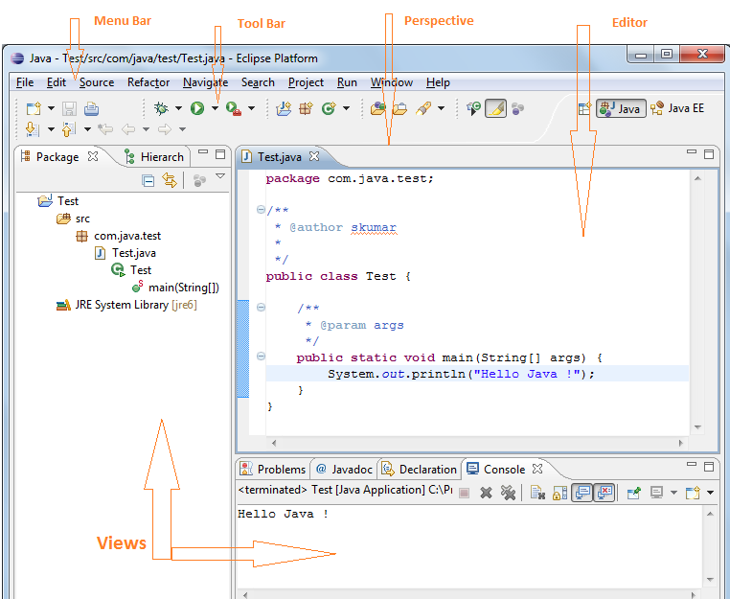Click the New Java Package icon
The width and height of the screenshot is (730, 599).
pos(306,108)
